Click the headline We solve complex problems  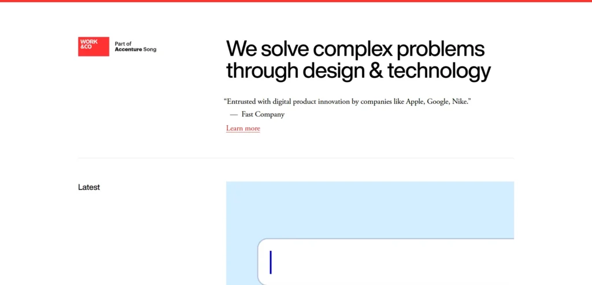pos(356,49)
